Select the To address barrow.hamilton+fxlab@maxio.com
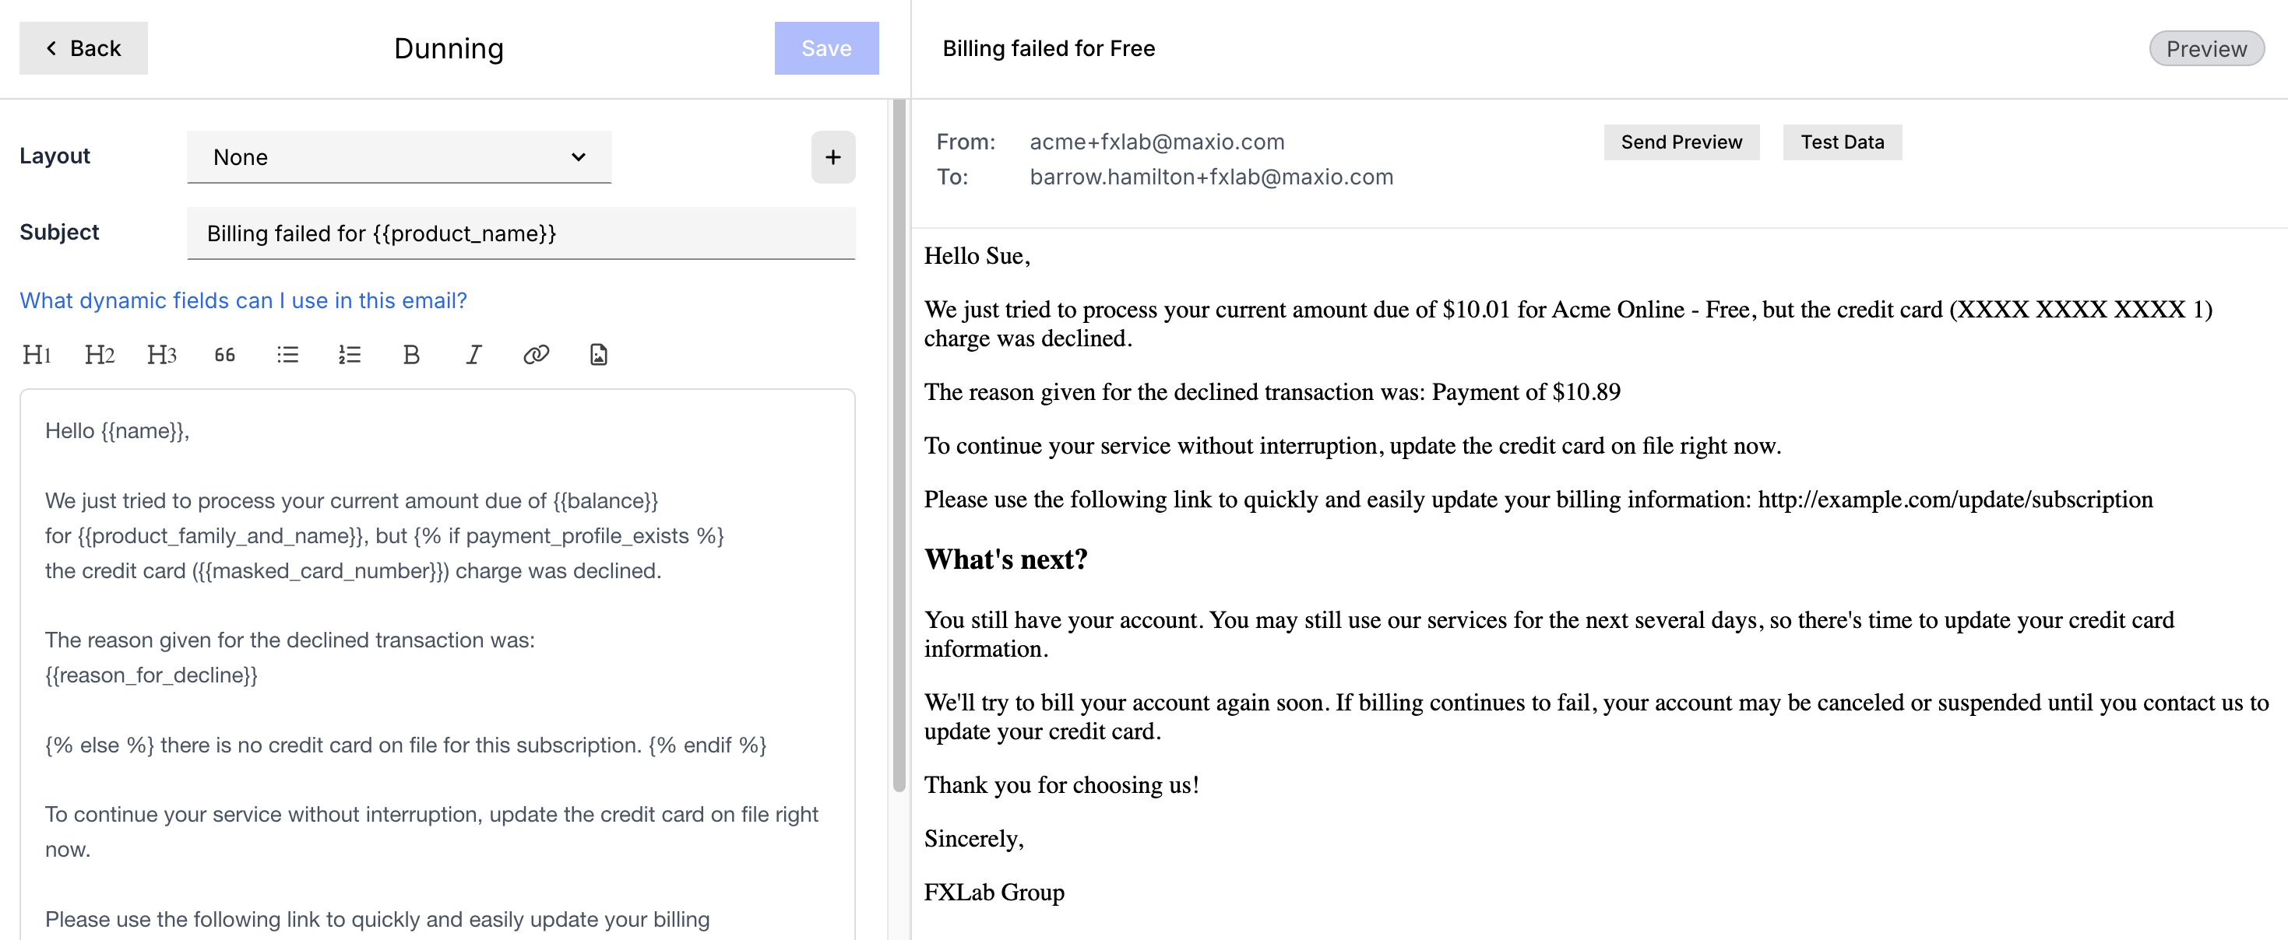This screenshot has width=2288, height=940. (x=1212, y=177)
